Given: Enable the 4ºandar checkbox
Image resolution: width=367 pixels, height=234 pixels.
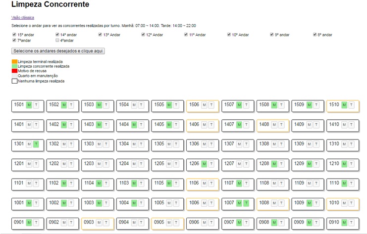Looking at the screenshot, I should tap(57, 41).
